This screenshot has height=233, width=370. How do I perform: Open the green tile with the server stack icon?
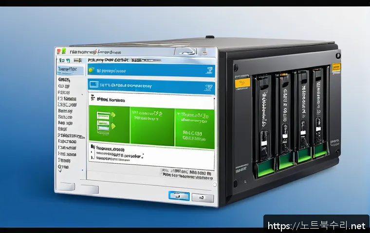coord(109,124)
